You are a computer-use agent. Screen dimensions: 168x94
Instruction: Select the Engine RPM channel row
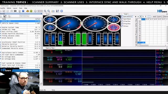(20, 21)
